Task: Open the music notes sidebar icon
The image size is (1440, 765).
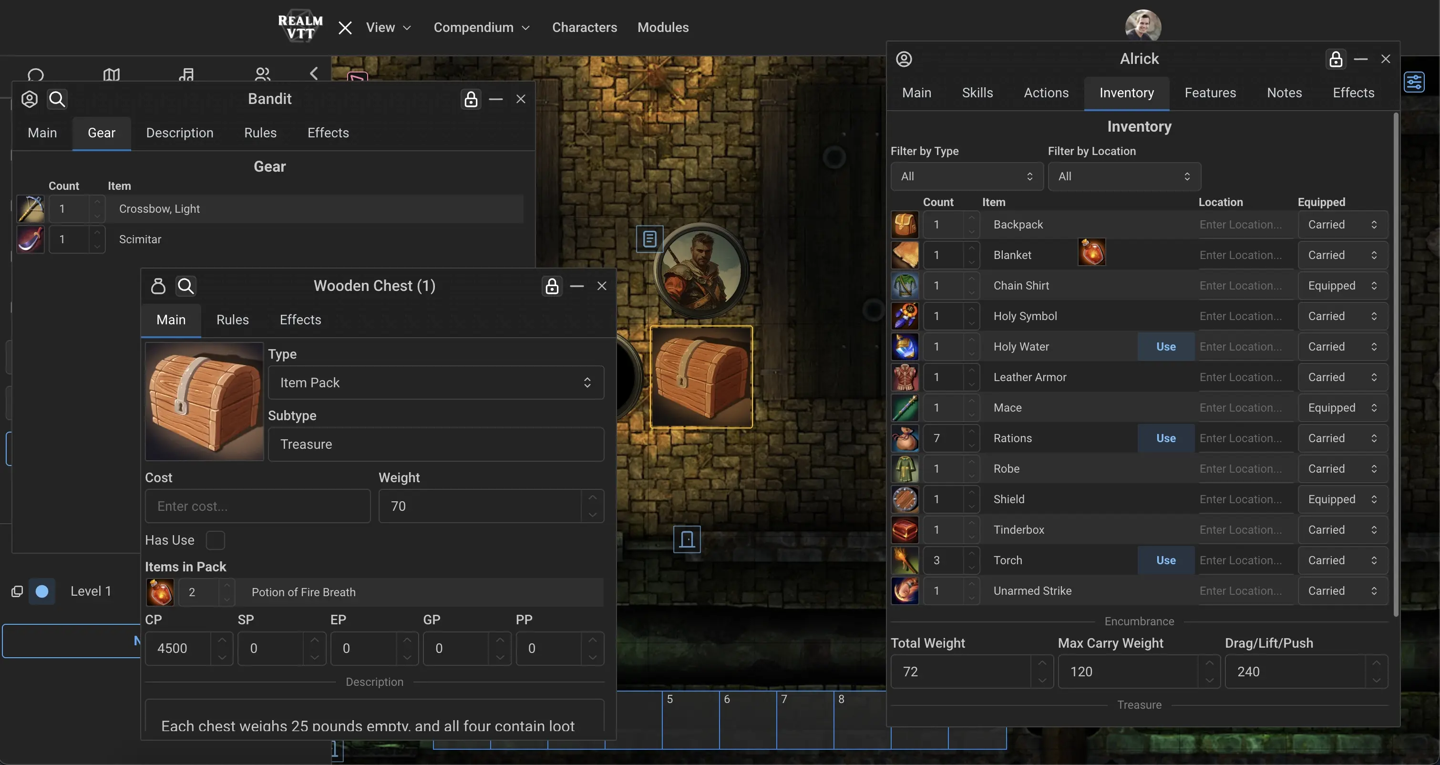Action: tap(186, 74)
